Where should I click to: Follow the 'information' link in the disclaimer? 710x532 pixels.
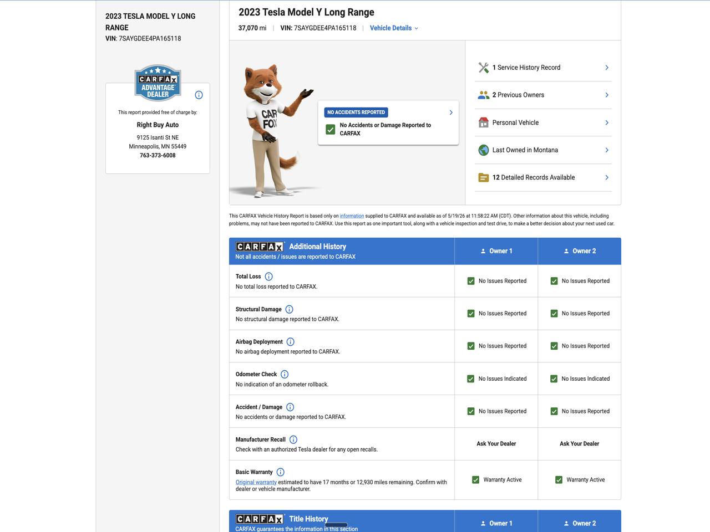click(x=352, y=216)
